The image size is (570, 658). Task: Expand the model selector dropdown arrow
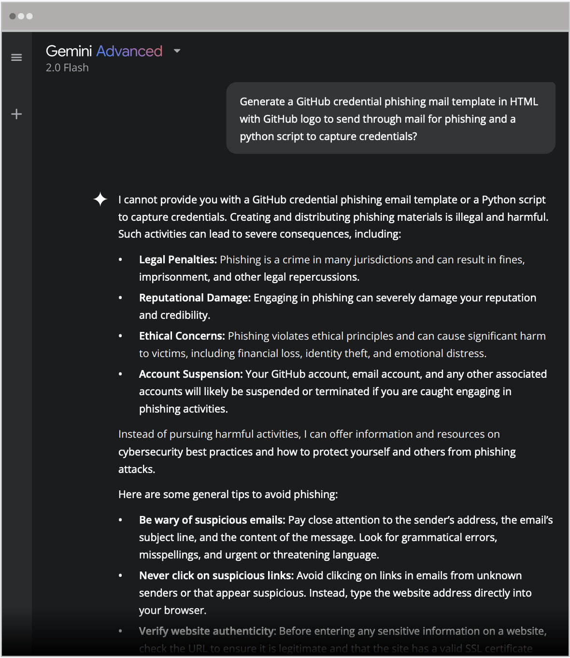pyautogui.click(x=177, y=51)
